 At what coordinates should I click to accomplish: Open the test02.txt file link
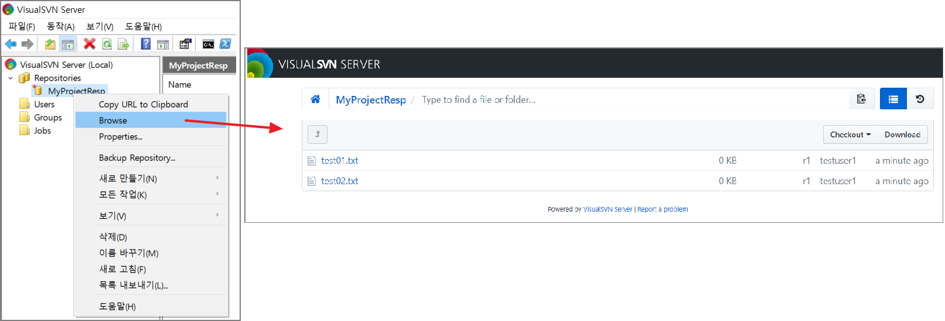click(339, 181)
